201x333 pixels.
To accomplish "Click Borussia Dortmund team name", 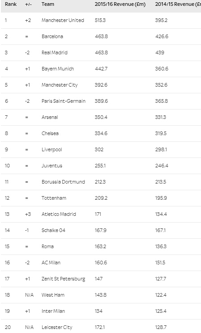I will pyautogui.click(x=63, y=182).
